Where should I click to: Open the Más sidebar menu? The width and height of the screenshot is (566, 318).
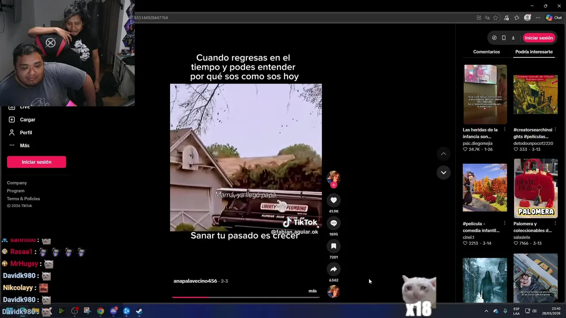coord(24,145)
